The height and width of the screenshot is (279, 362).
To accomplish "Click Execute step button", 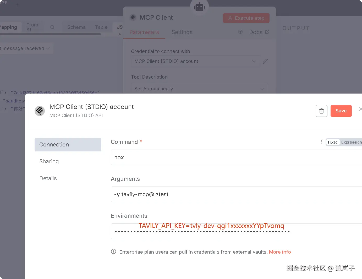I will click(x=246, y=18).
